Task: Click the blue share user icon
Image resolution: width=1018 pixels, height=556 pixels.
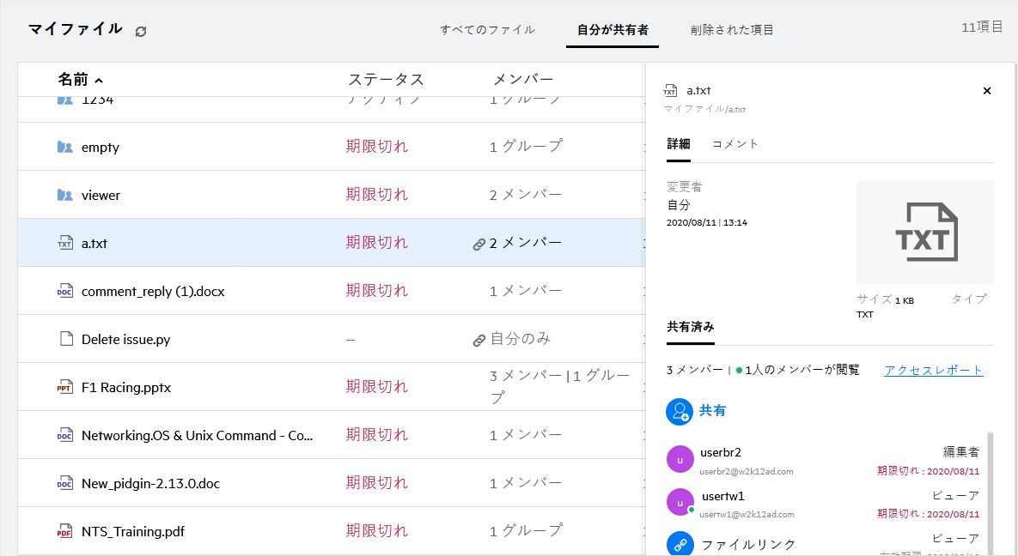Action: tap(680, 412)
